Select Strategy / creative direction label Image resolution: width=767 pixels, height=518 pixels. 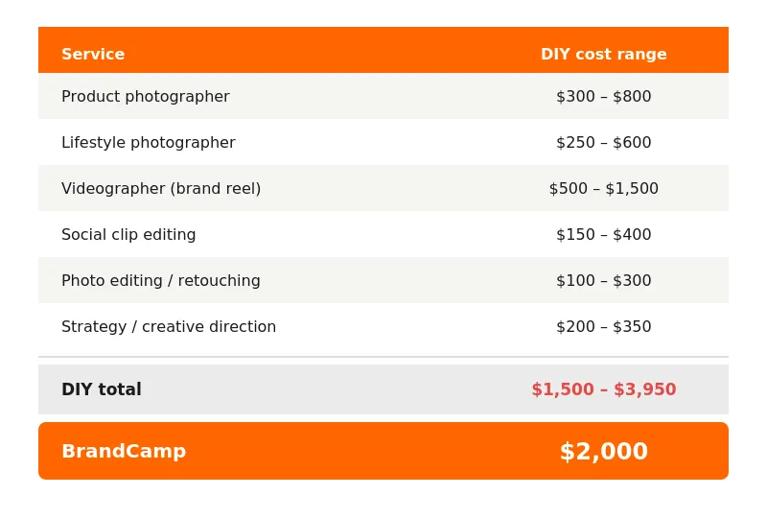169,326
